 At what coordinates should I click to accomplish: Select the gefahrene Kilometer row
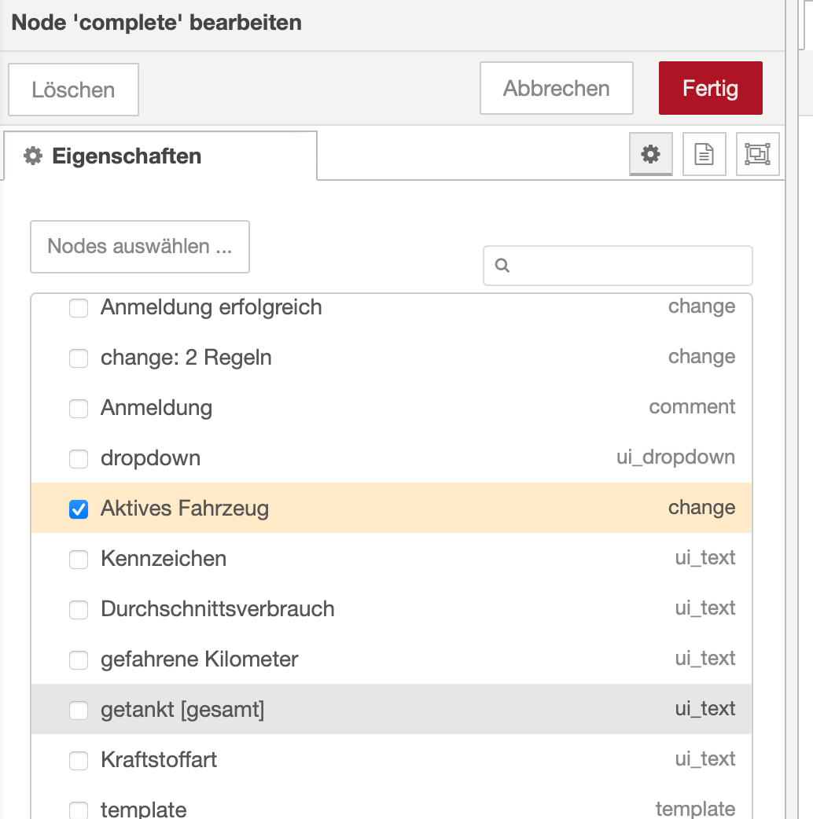pos(391,659)
